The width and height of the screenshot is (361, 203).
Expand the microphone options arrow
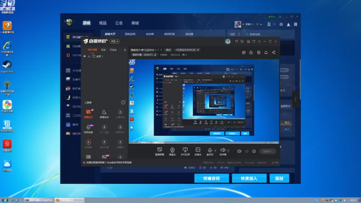tap(215, 151)
